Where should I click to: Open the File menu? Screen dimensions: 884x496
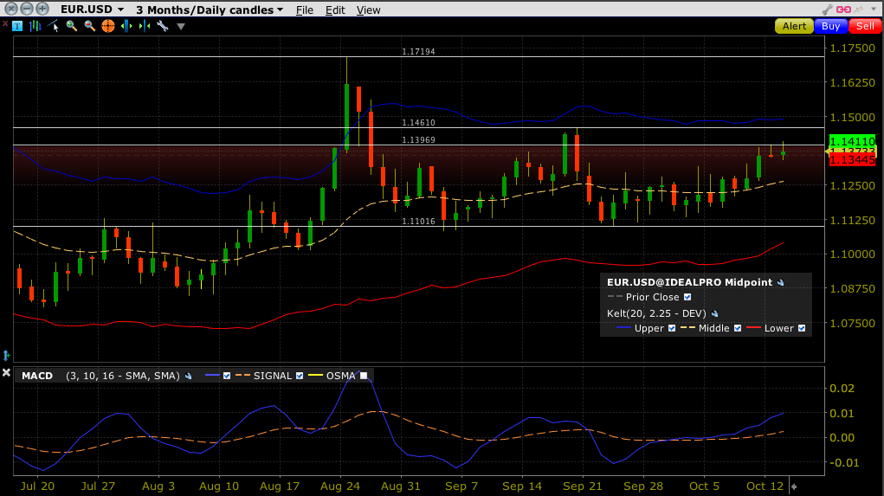click(305, 10)
